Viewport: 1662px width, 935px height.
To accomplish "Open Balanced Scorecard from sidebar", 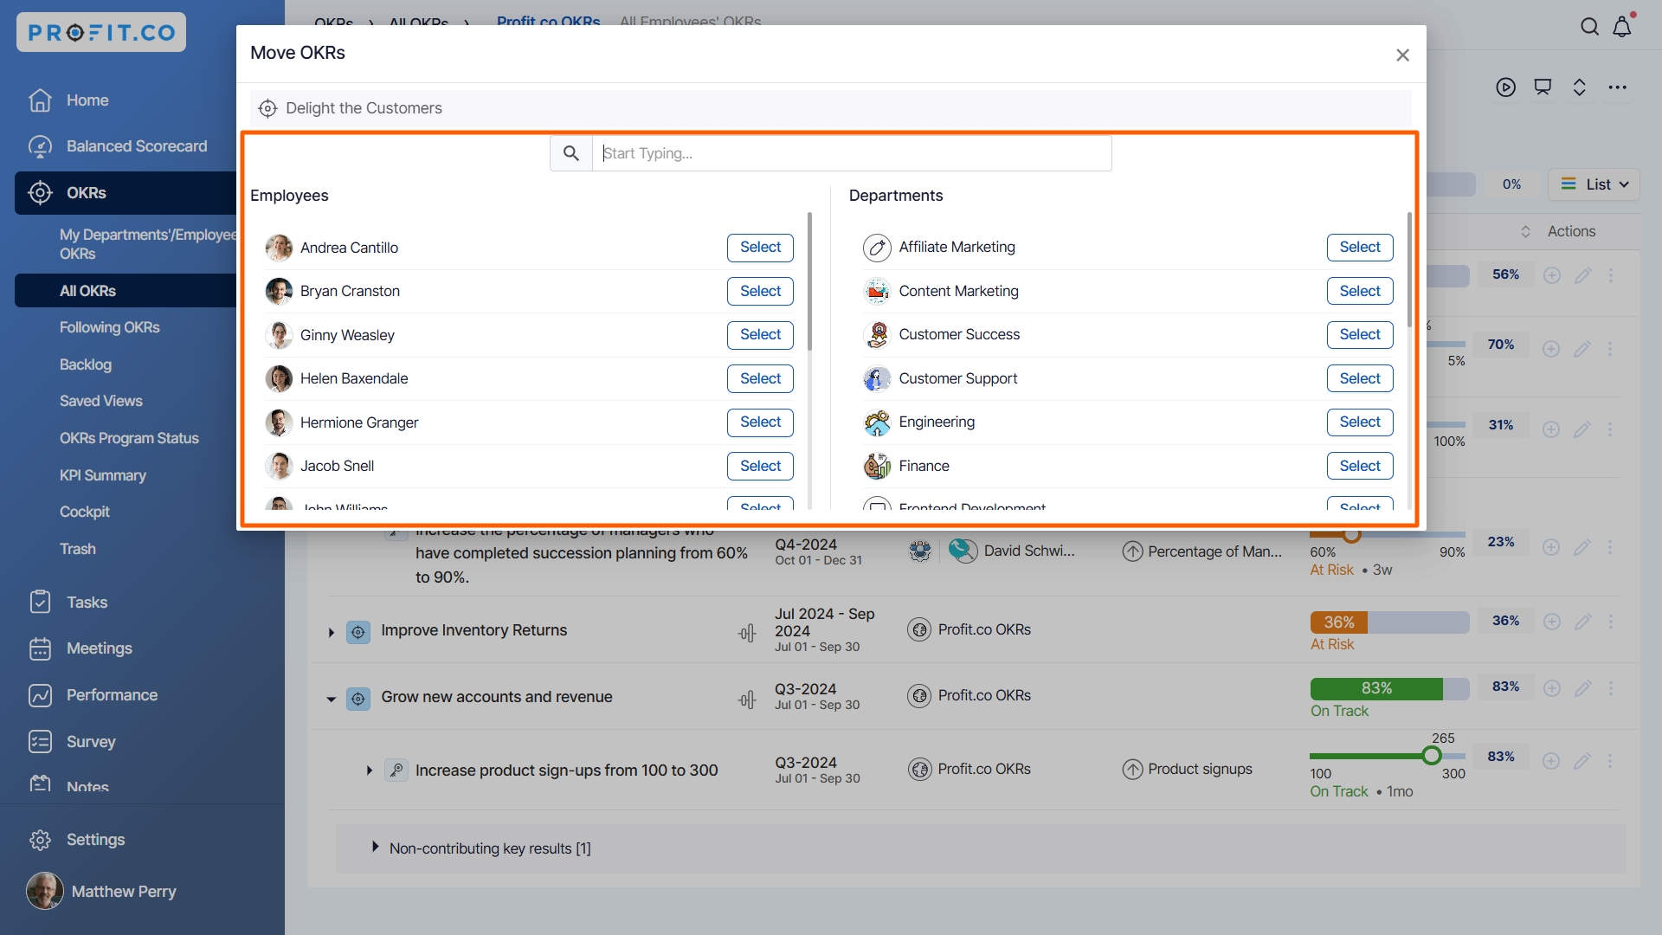I will (x=136, y=146).
